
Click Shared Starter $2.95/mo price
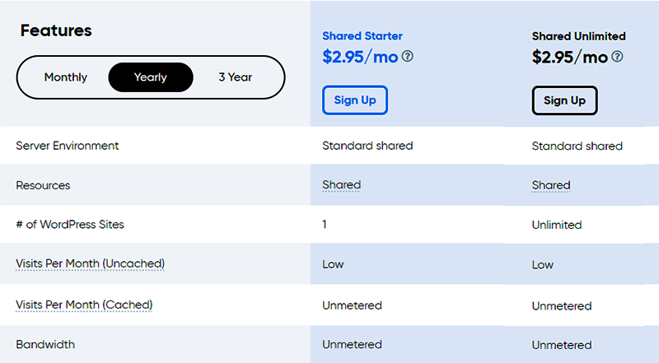[x=360, y=57]
